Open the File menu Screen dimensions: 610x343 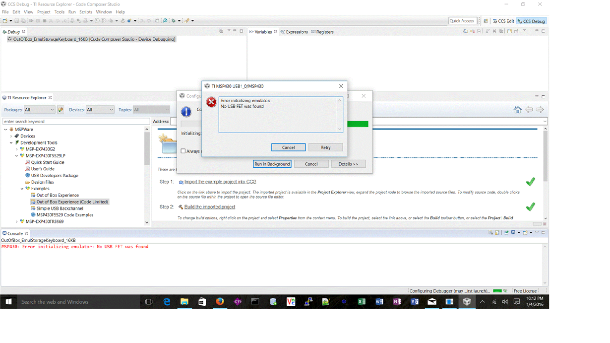tap(5, 12)
